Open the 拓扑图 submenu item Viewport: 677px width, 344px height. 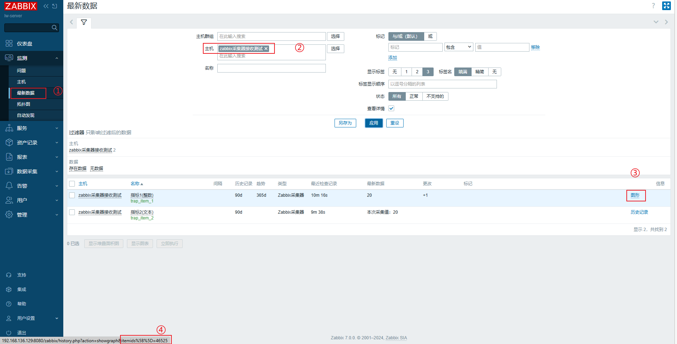tap(24, 104)
